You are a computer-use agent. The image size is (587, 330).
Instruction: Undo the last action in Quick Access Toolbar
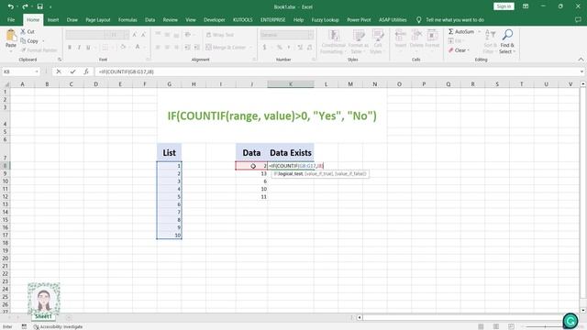click(x=10, y=6)
